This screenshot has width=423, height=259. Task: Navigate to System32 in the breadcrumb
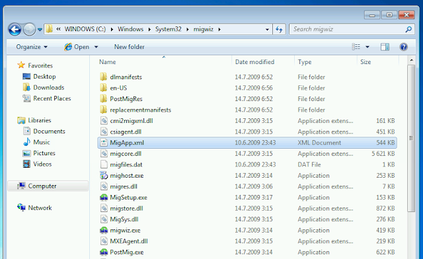click(168, 29)
